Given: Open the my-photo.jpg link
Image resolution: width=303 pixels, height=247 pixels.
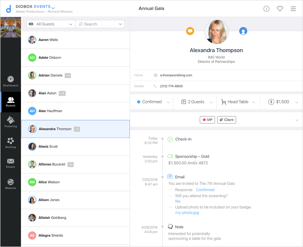Looking at the screenshot, I should [x=187, y=213].
